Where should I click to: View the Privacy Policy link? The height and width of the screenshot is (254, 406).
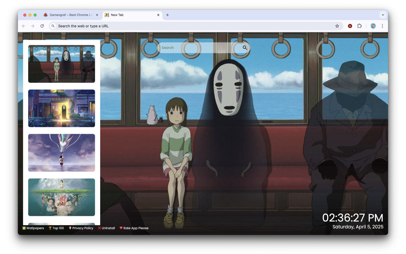click(x=81, y=228)
